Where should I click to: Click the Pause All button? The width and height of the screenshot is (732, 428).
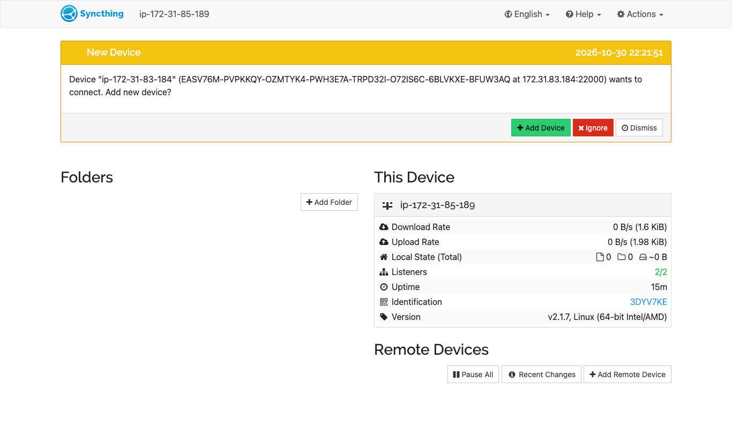(473, 374)
